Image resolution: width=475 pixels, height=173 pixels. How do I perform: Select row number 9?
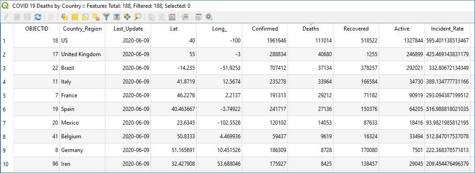point(7,150)
